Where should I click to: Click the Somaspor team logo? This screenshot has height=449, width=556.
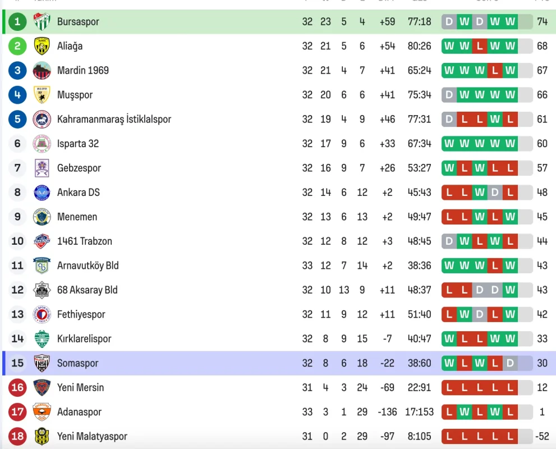coord(42,363)
